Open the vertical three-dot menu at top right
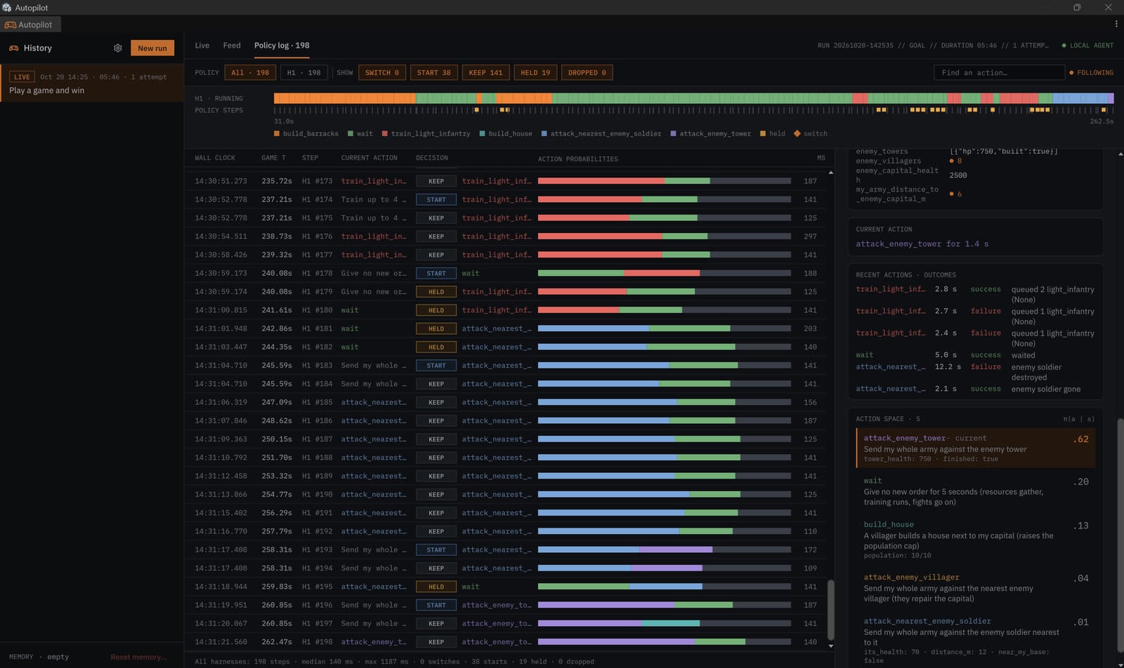Screen dimensions: 1124x668 coord(1116,24)
